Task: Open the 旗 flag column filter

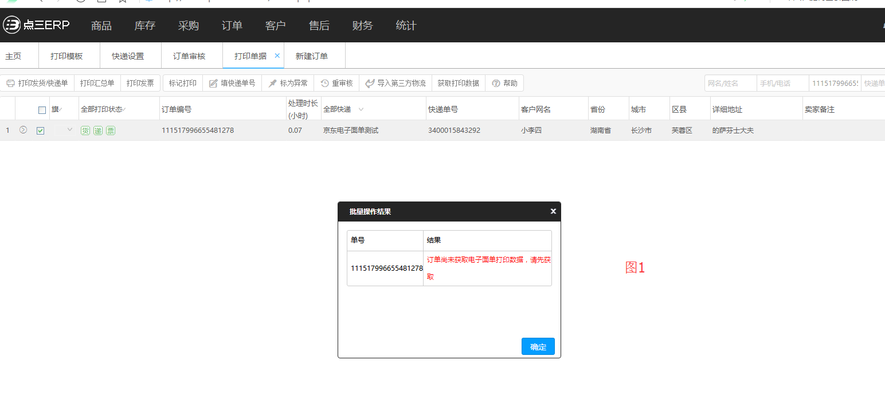Action: [x=61, y=109]
